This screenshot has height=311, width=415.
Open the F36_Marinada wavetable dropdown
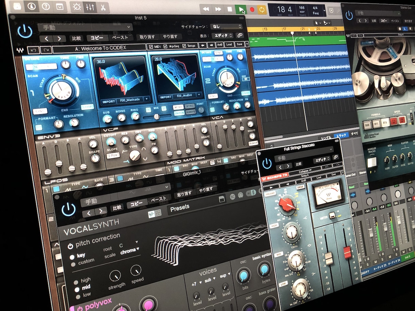click(x=147, y=99)
